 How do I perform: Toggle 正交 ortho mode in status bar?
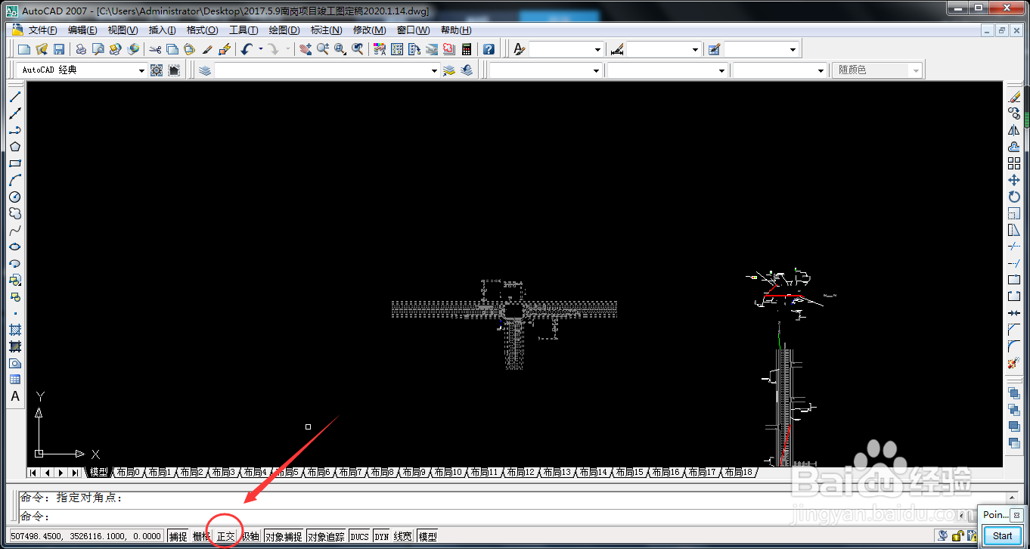226,536
